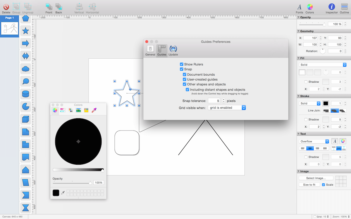
Task: Adjust brightness slider under color wheel
Action: pos(78,170)
